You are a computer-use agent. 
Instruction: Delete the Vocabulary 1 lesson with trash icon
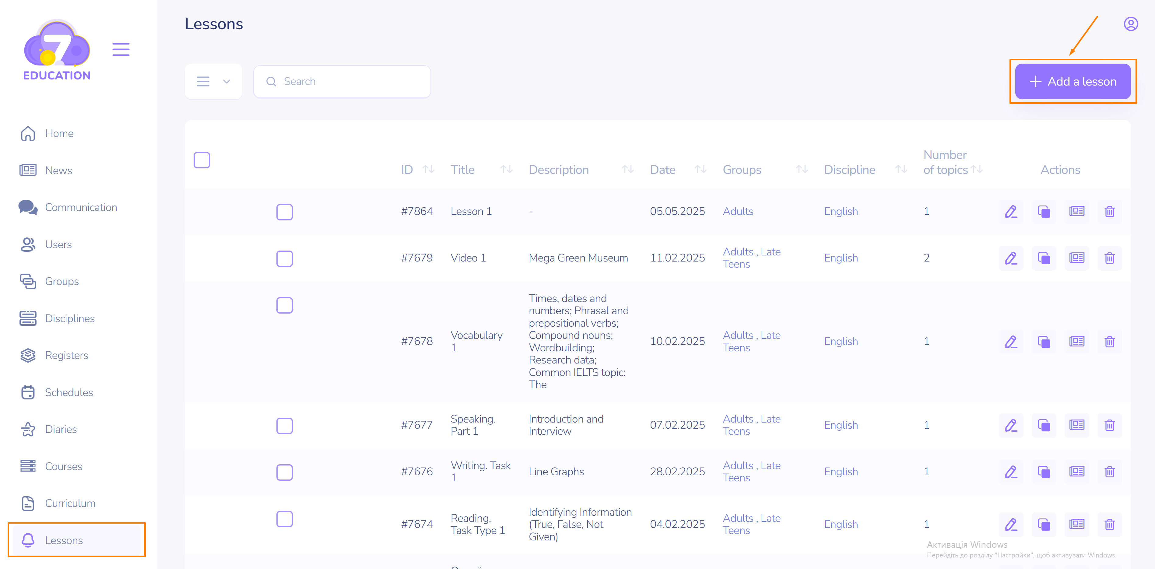pos(1109,342)
